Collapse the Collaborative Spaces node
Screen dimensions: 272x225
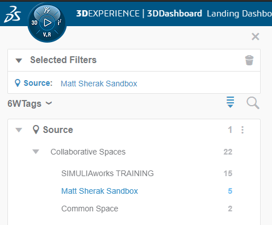(36, 152)
